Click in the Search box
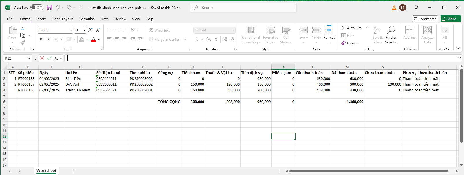 [x=243, y=8]
